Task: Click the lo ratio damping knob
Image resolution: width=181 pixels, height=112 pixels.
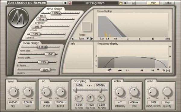Action: tap(79, 98)
